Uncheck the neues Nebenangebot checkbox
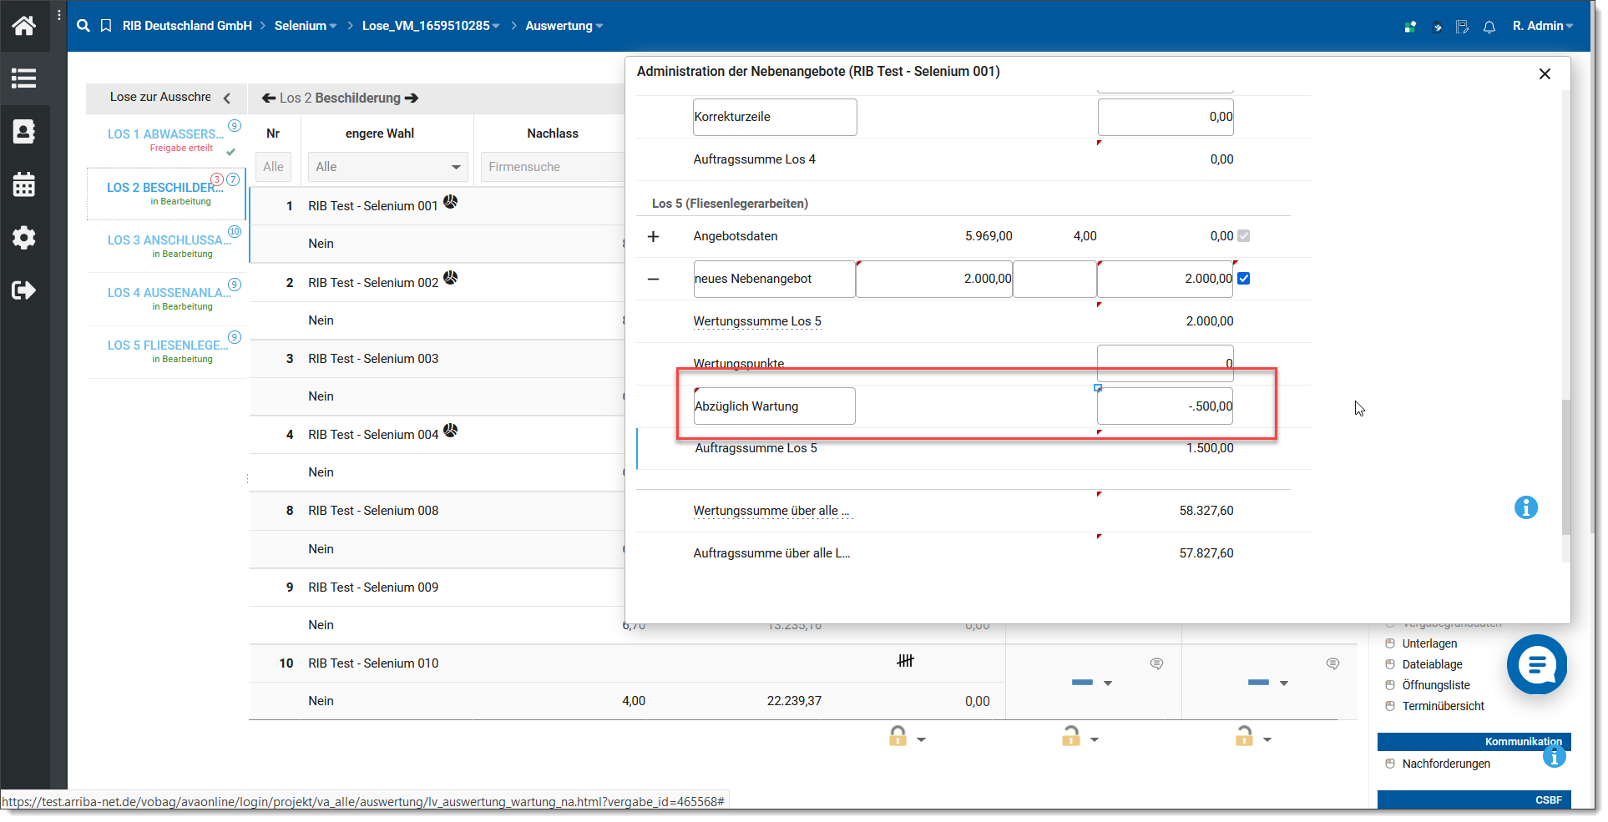1608x822 pixels. coord(1244,279)
